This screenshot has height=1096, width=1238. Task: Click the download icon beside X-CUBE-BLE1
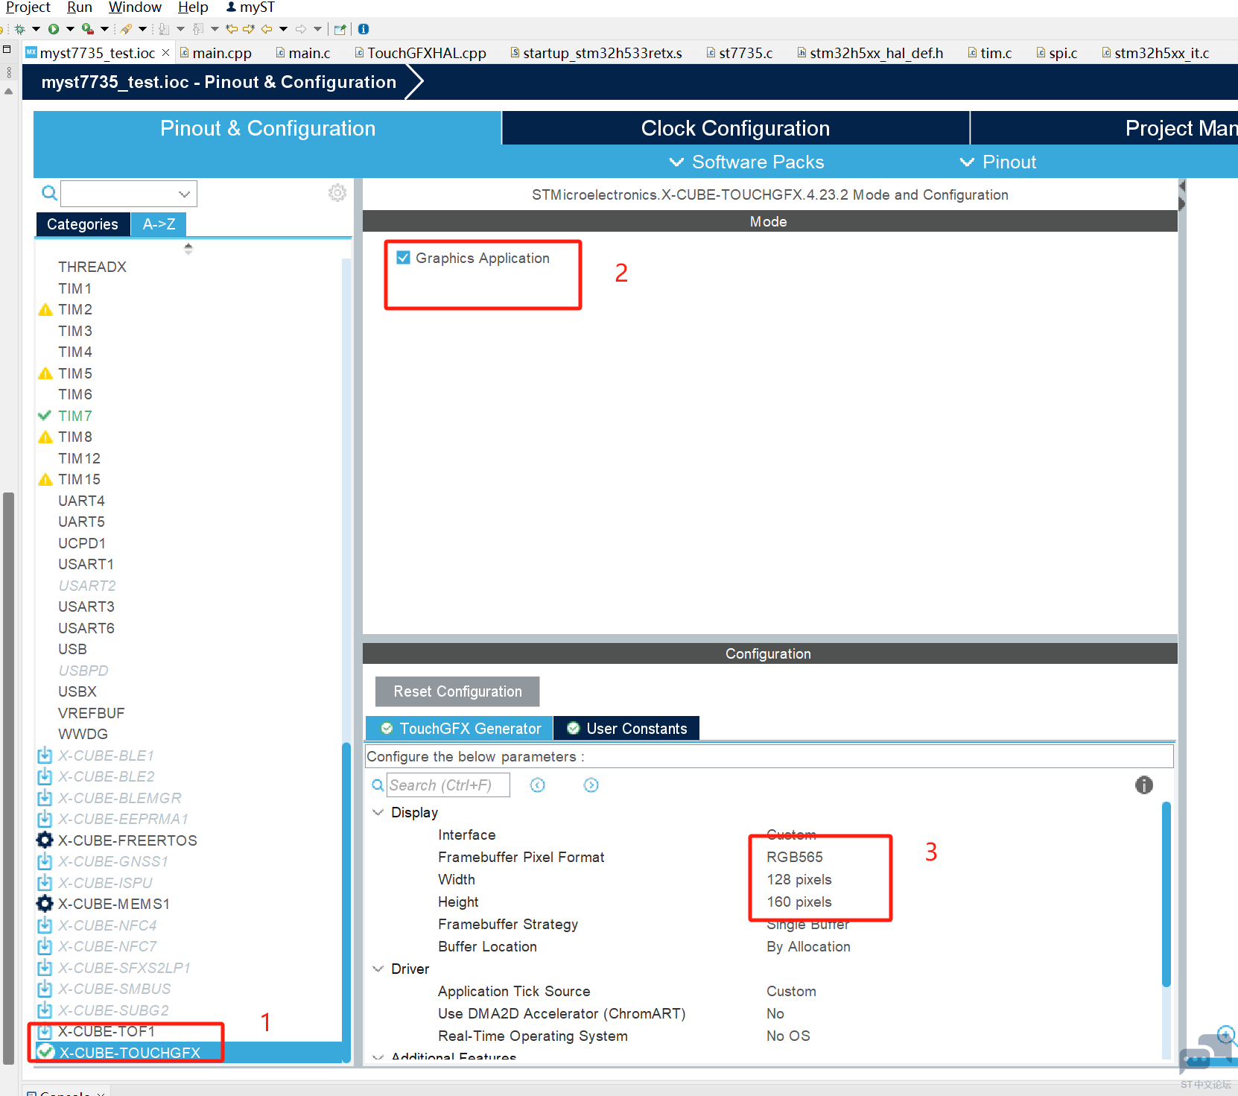[x=45, y=756]
